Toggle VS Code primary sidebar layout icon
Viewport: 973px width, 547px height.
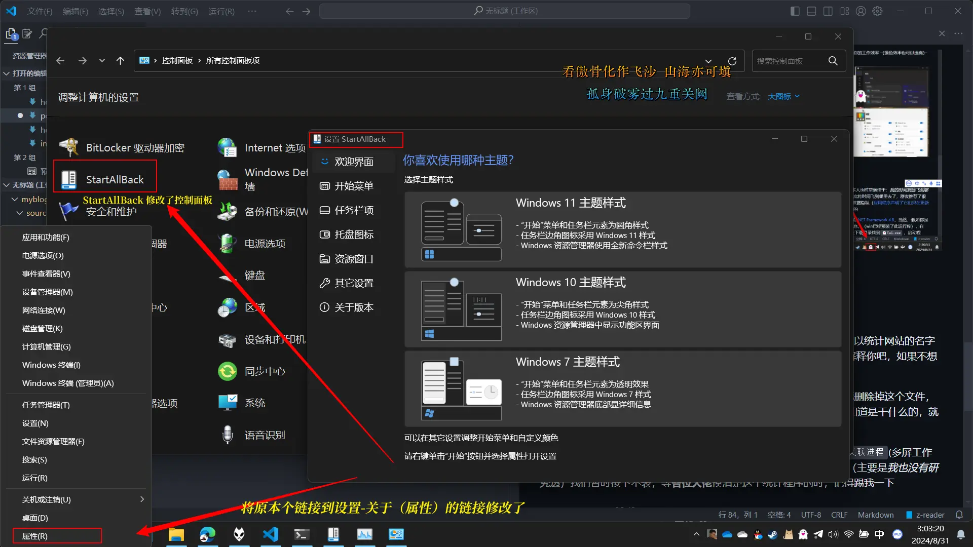tap(795, 11)
